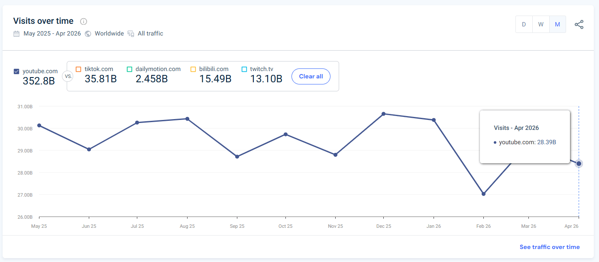Switch to daily view with D tab

click(x=524, y=25)
